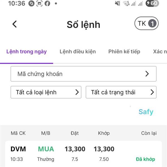Tap the Wi-Fi status icon
The height and width of the screenshot is (167, 167).
pyautogui.click(x=126, y=3)
